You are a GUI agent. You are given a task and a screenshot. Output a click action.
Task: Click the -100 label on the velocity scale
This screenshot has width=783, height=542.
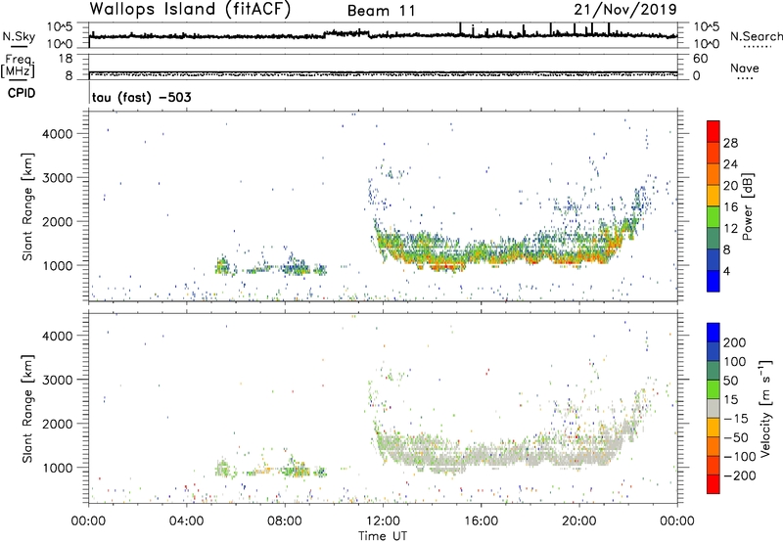(739, 457)
